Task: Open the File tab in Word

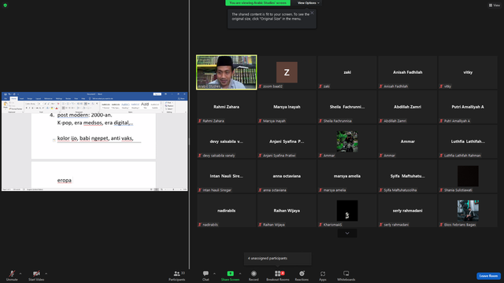Action: pos(6,98)
